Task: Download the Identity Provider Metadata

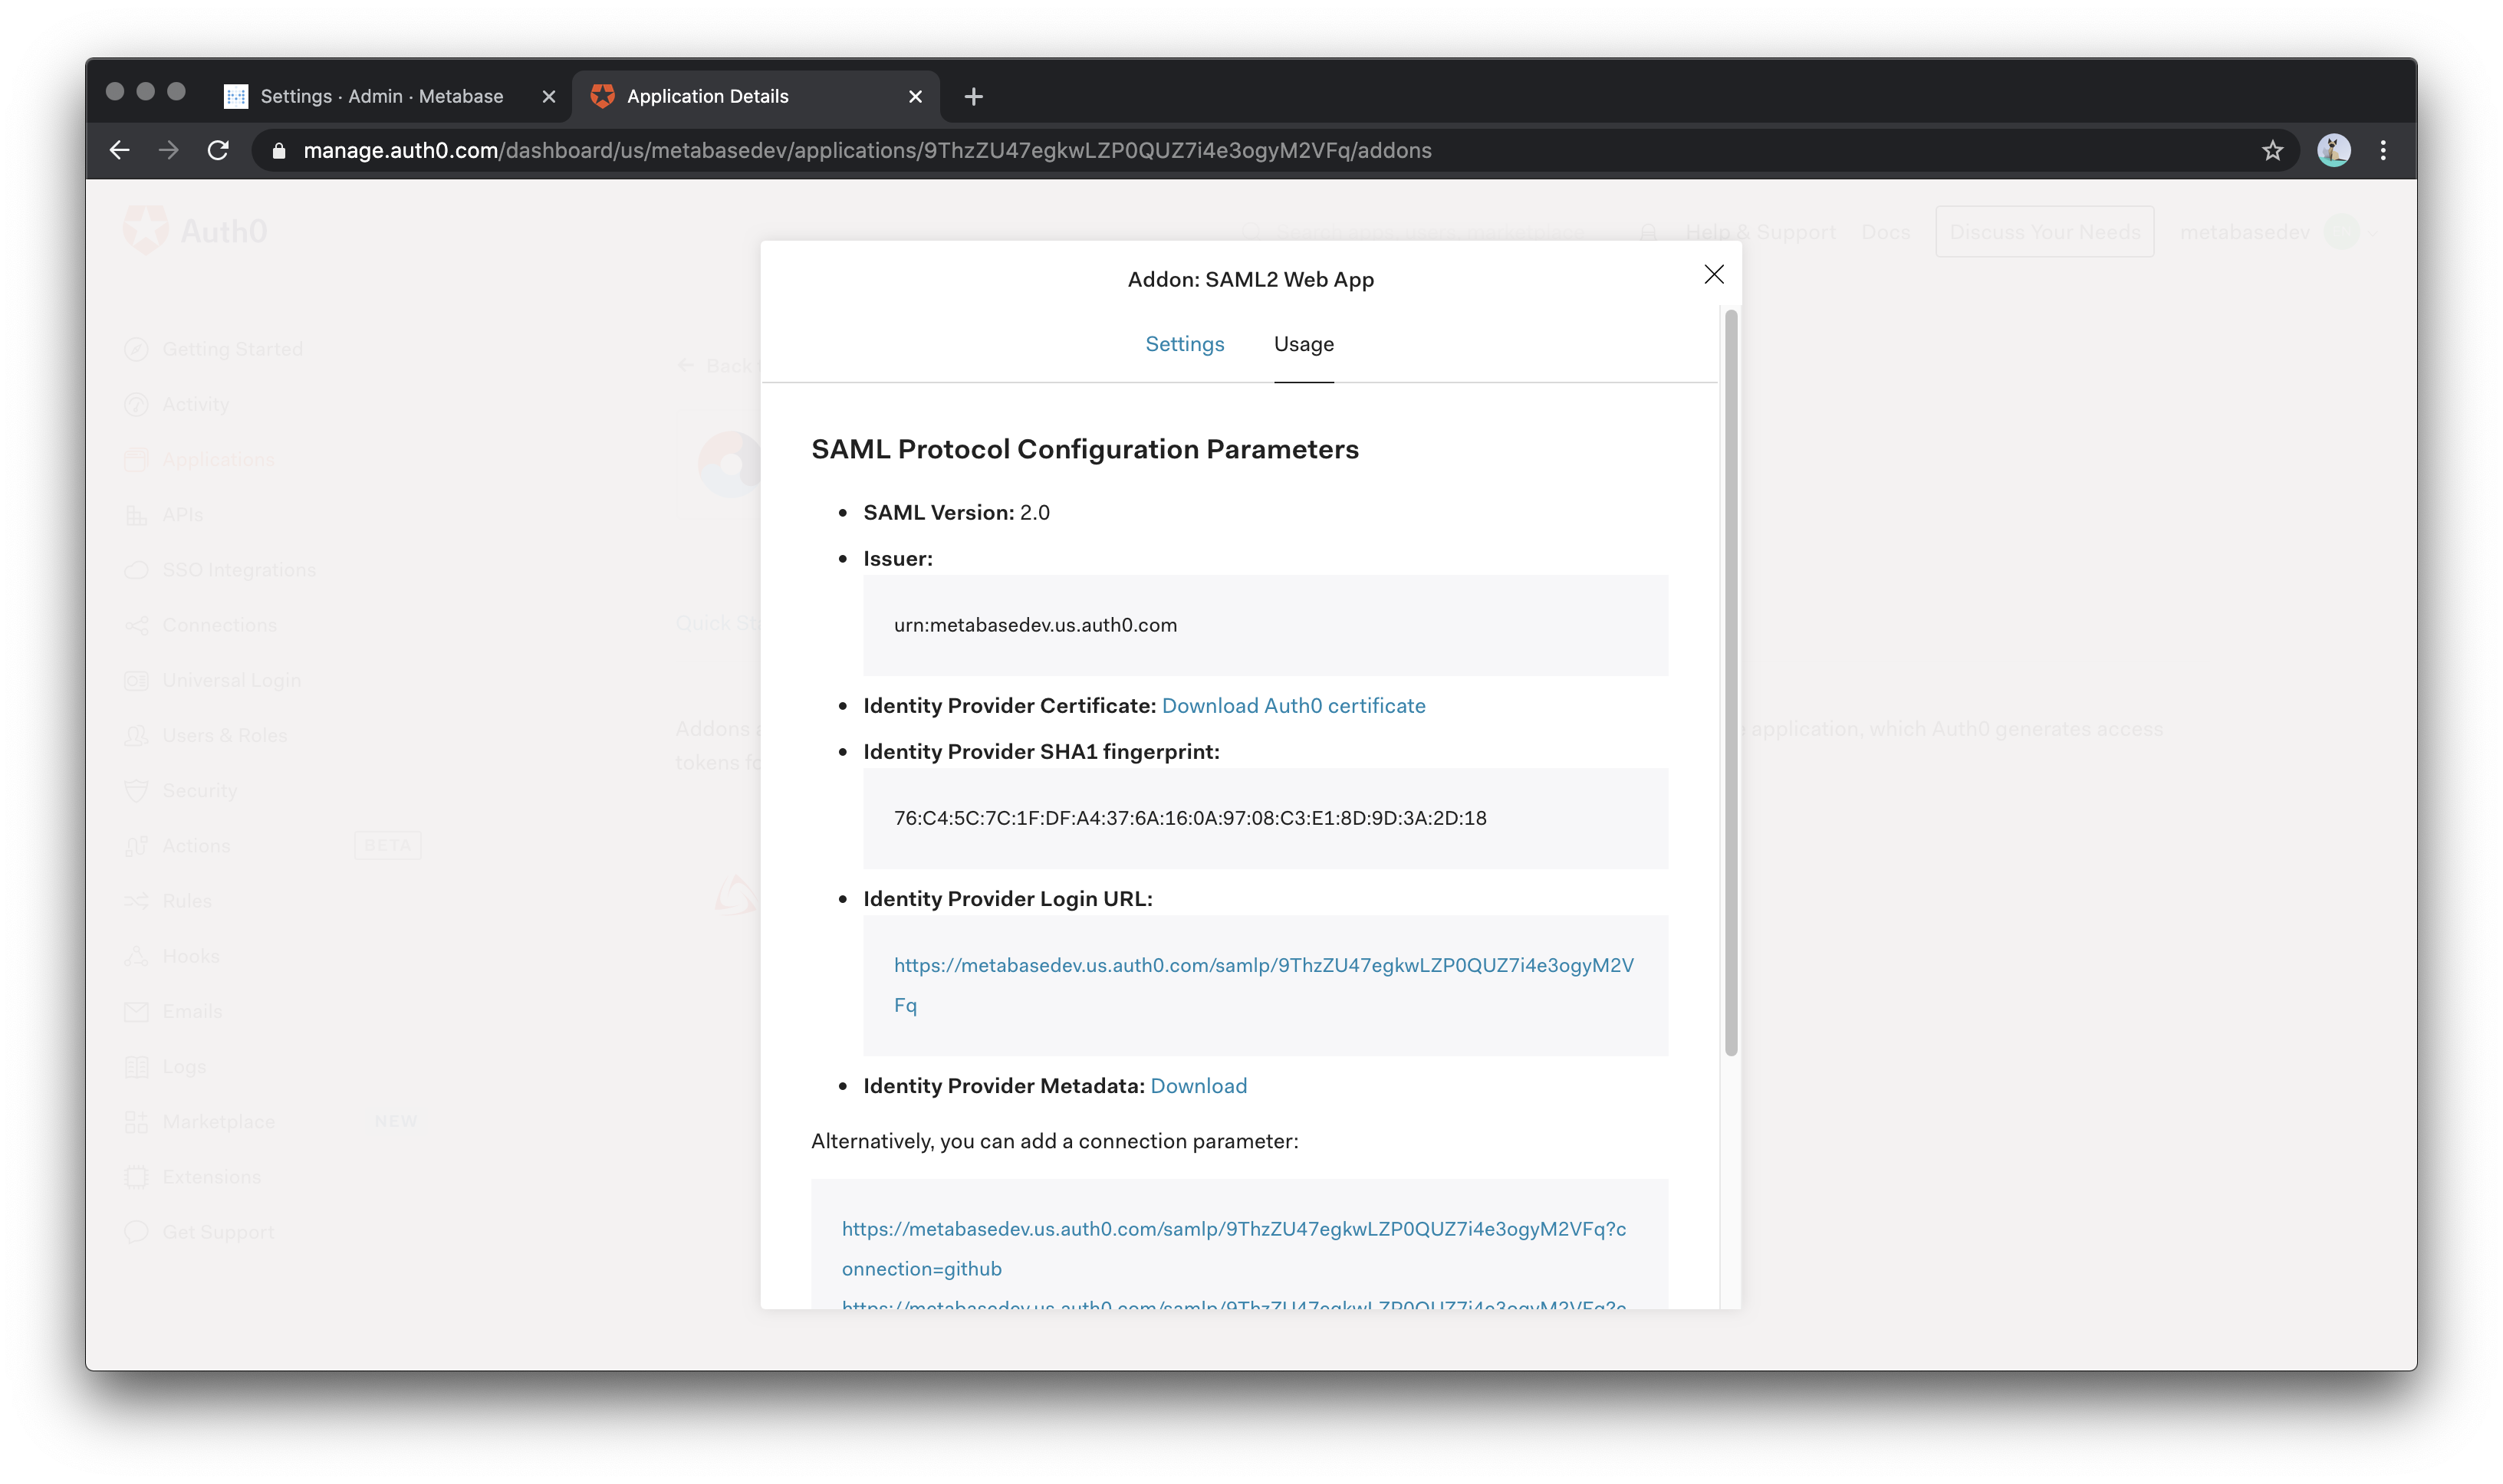Action: point(1198,1085)
